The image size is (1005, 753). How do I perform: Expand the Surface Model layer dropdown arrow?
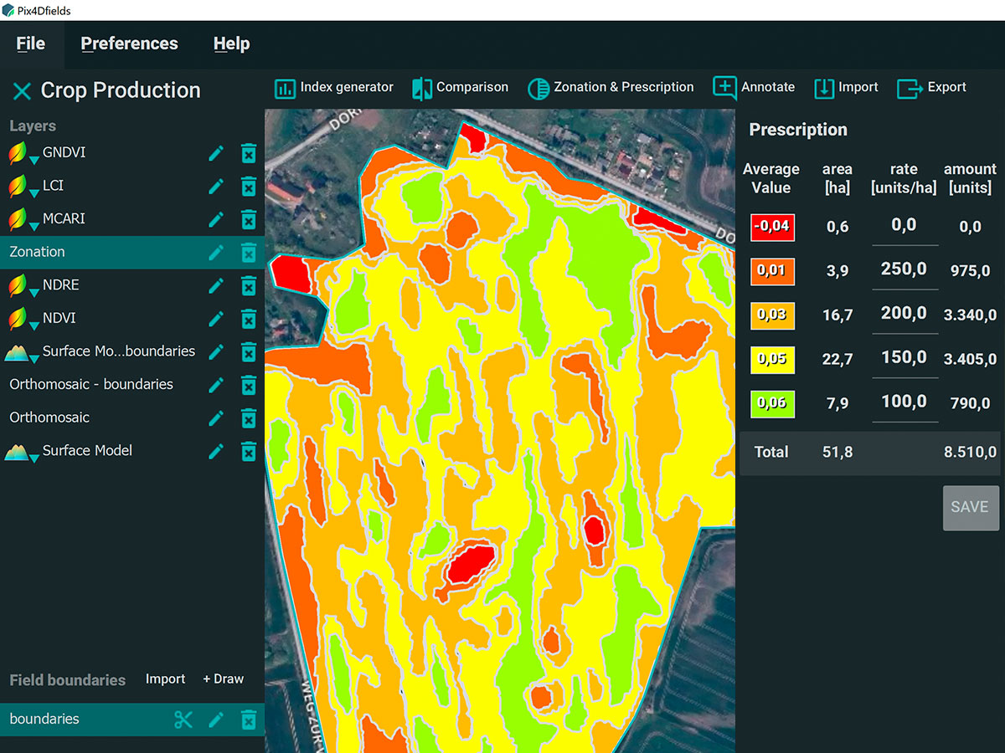click(x=33, y=458)
